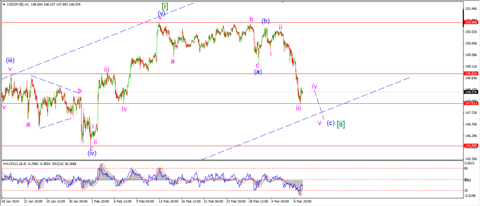
Task: Pick the blue (c) wave annotation
Action: click(x=330, y=123)
